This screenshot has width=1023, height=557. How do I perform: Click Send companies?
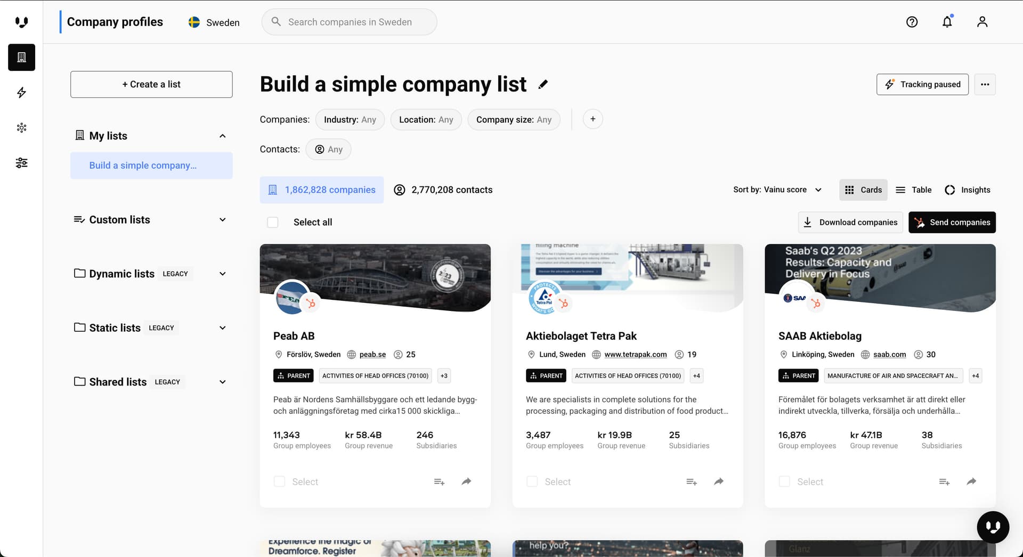pos(952,223)
